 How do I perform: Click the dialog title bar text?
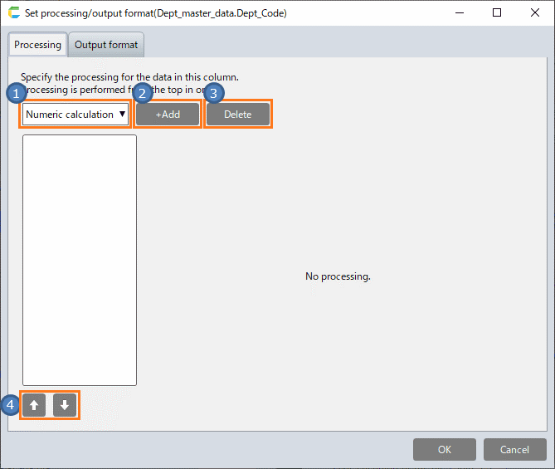click(158, 13)
